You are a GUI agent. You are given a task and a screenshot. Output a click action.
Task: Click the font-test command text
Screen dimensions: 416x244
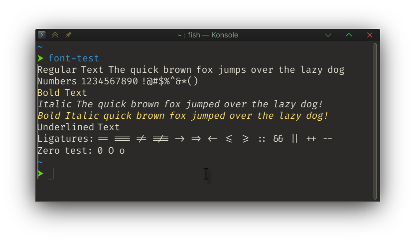pyautogui.click(x=74, y=58)
